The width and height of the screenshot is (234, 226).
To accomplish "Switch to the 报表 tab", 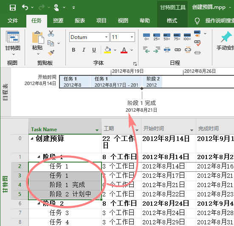I will [80, 20].
